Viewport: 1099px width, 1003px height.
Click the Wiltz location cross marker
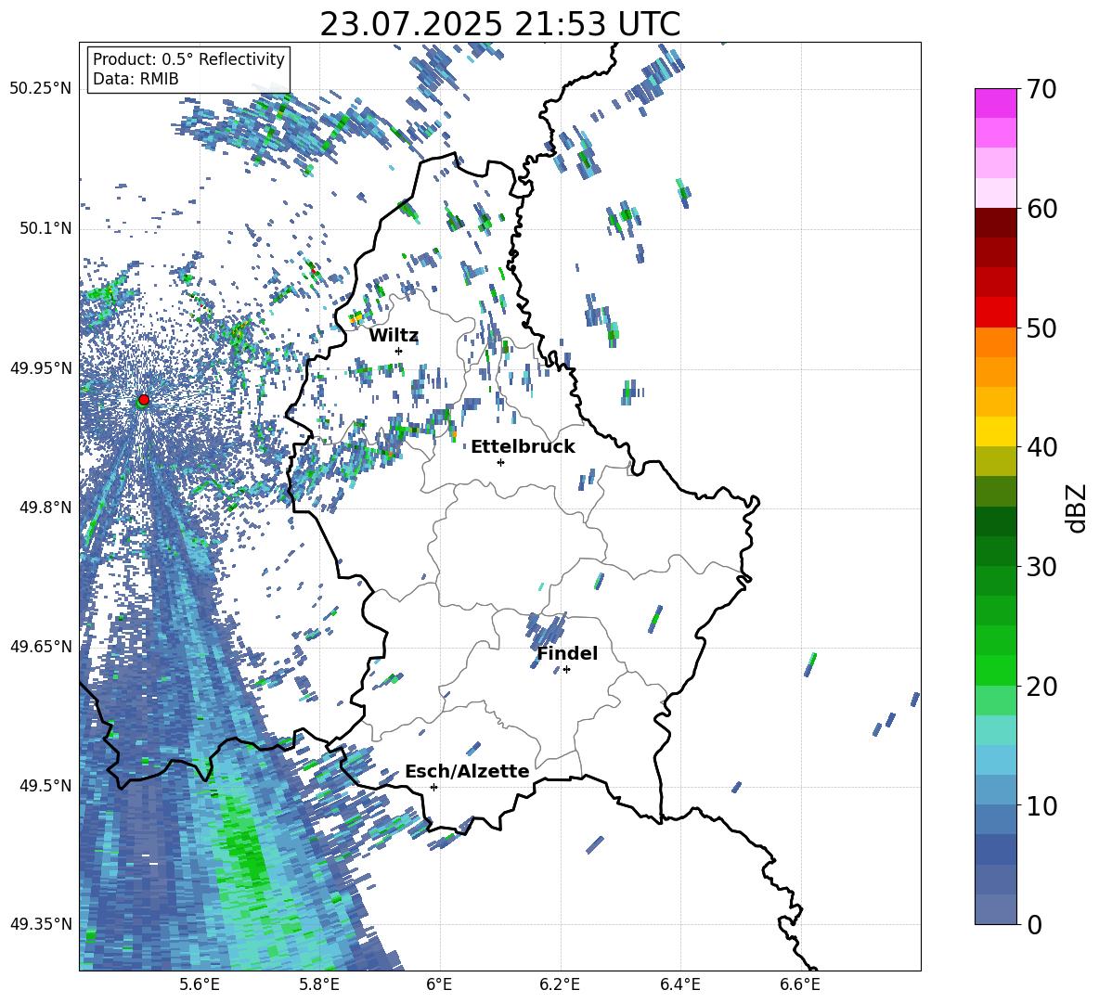[399, 351]
